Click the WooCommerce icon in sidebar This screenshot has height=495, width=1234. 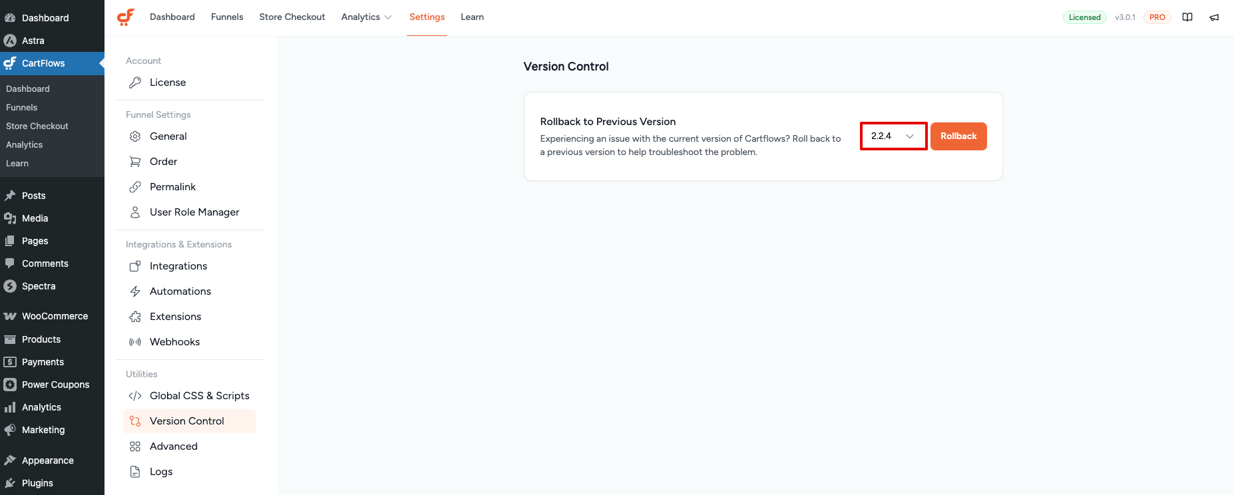click(10, 316)
